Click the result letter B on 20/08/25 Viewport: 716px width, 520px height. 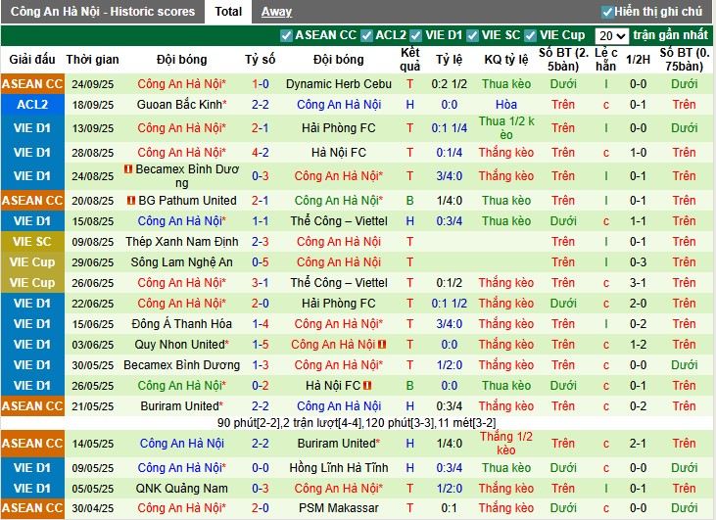pos(409,201)
